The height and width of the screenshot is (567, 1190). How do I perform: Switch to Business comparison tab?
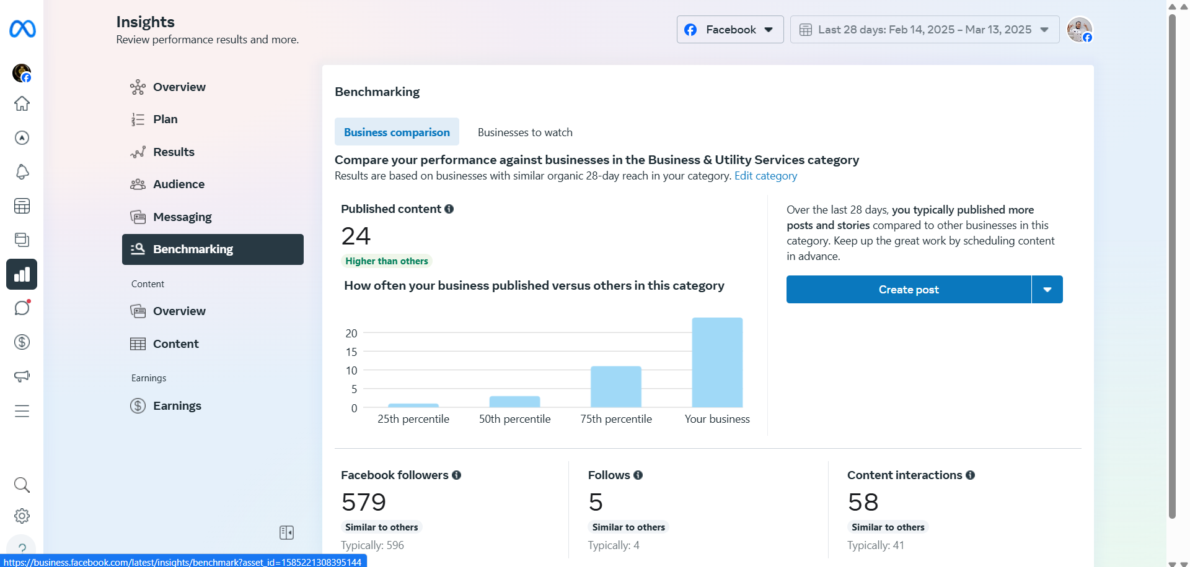(x=397, y=132)
